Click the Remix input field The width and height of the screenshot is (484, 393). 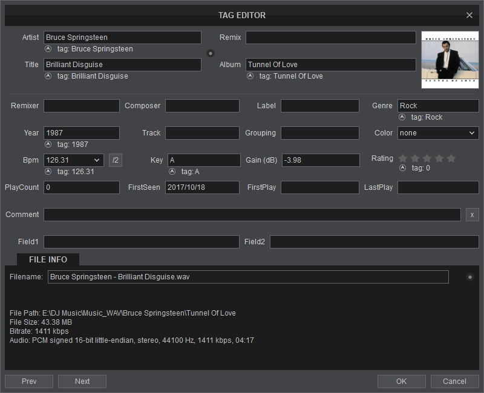pyautogui.click(x=330, y=37)
